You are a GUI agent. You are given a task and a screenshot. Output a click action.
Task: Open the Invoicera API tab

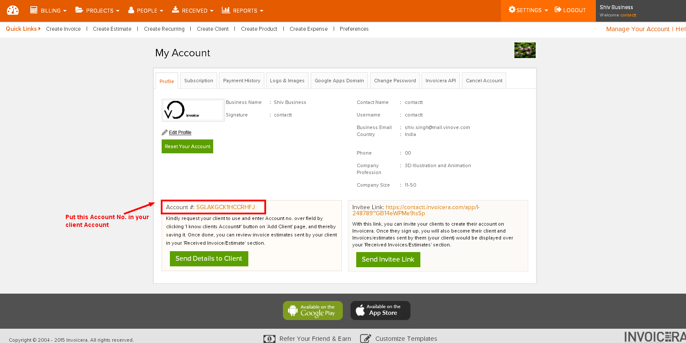[441, 81]
